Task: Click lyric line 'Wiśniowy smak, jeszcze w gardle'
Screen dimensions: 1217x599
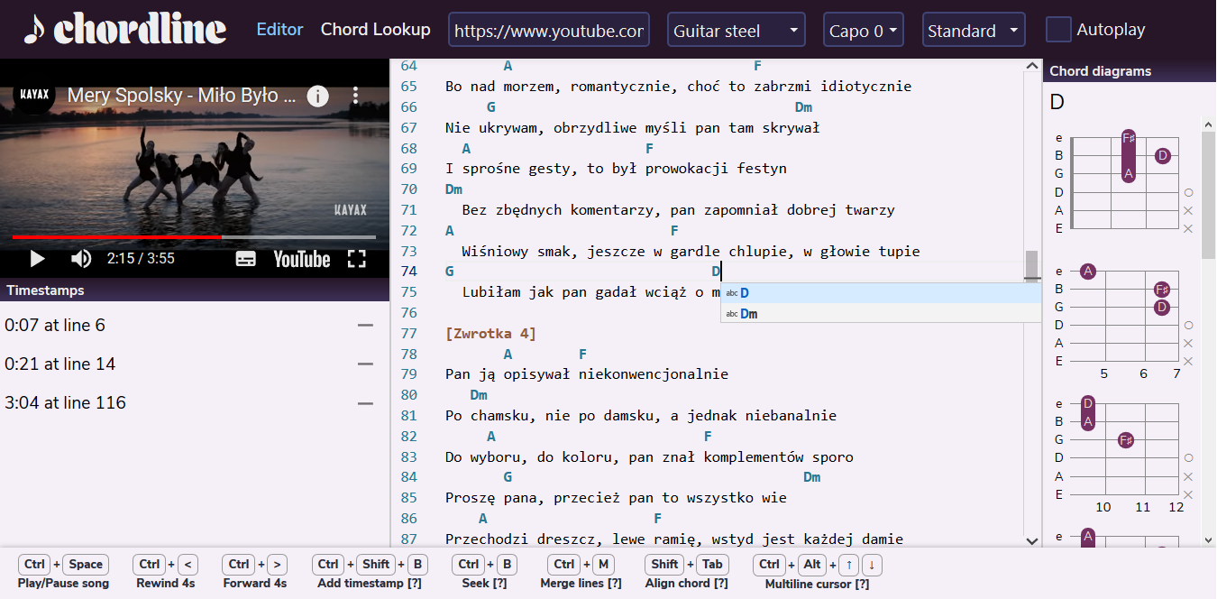Action: (691, 251)
